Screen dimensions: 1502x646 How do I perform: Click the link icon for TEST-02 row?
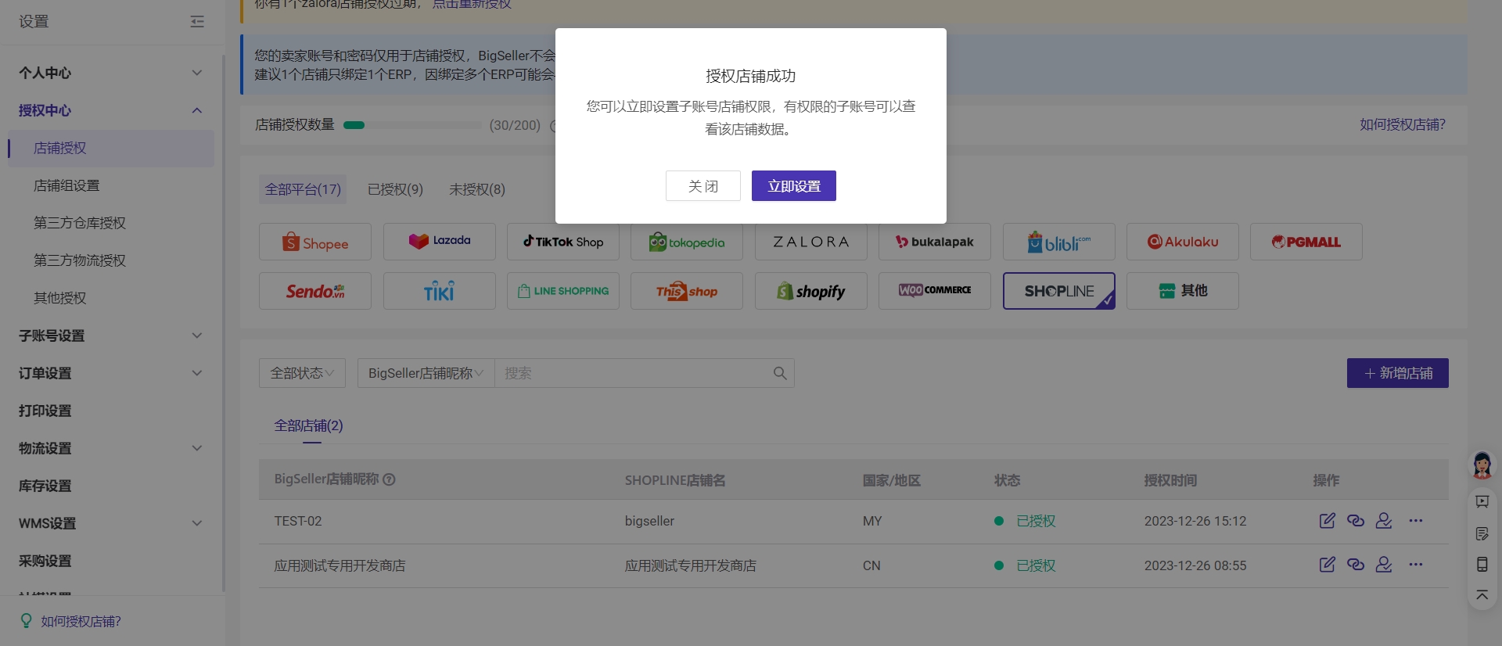(1356, 521)
